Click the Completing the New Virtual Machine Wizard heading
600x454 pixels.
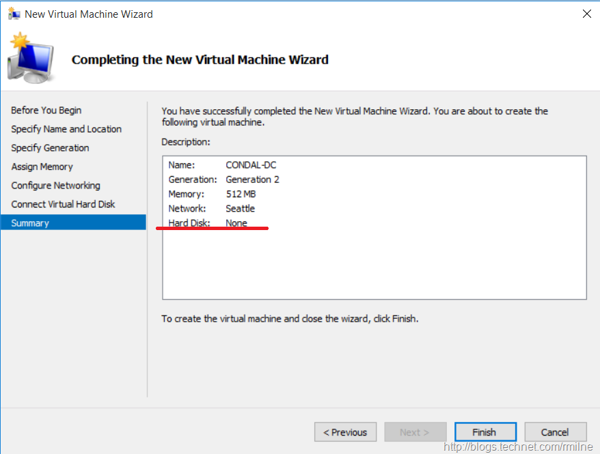200,60
